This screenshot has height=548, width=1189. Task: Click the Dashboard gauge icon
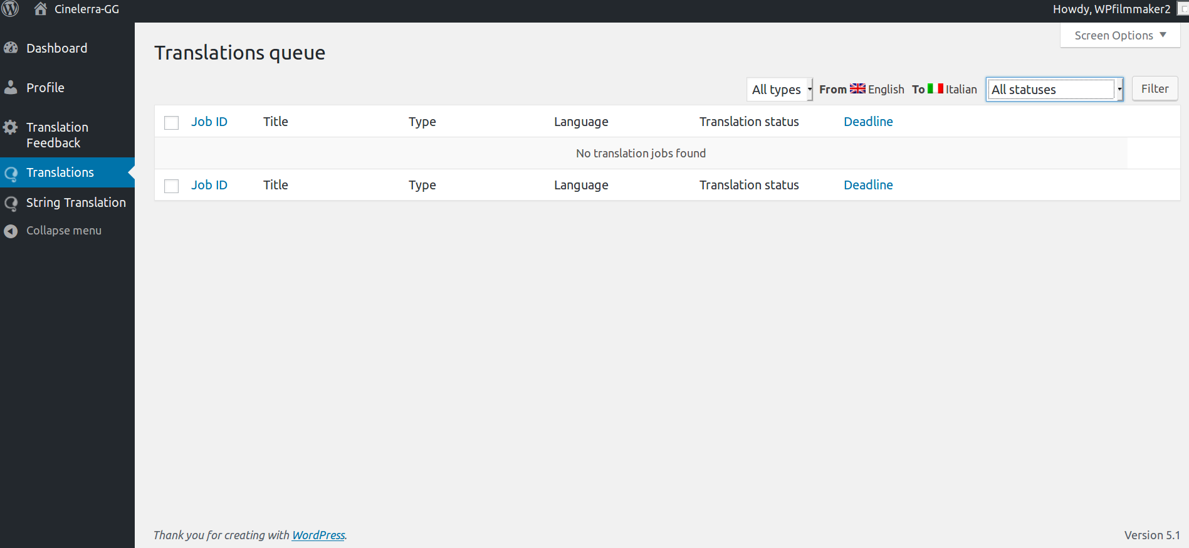[11, 48]
